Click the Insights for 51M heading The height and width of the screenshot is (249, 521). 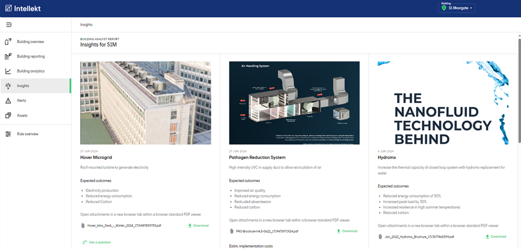pos(98,45)
